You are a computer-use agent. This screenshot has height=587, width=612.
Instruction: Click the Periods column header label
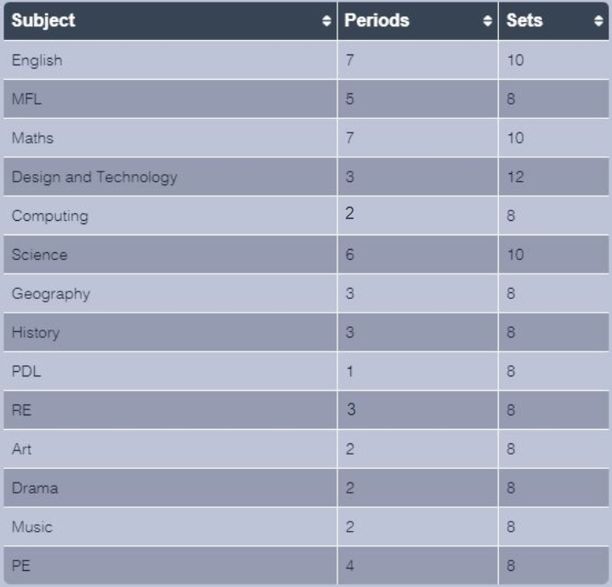tap(377, 21)
